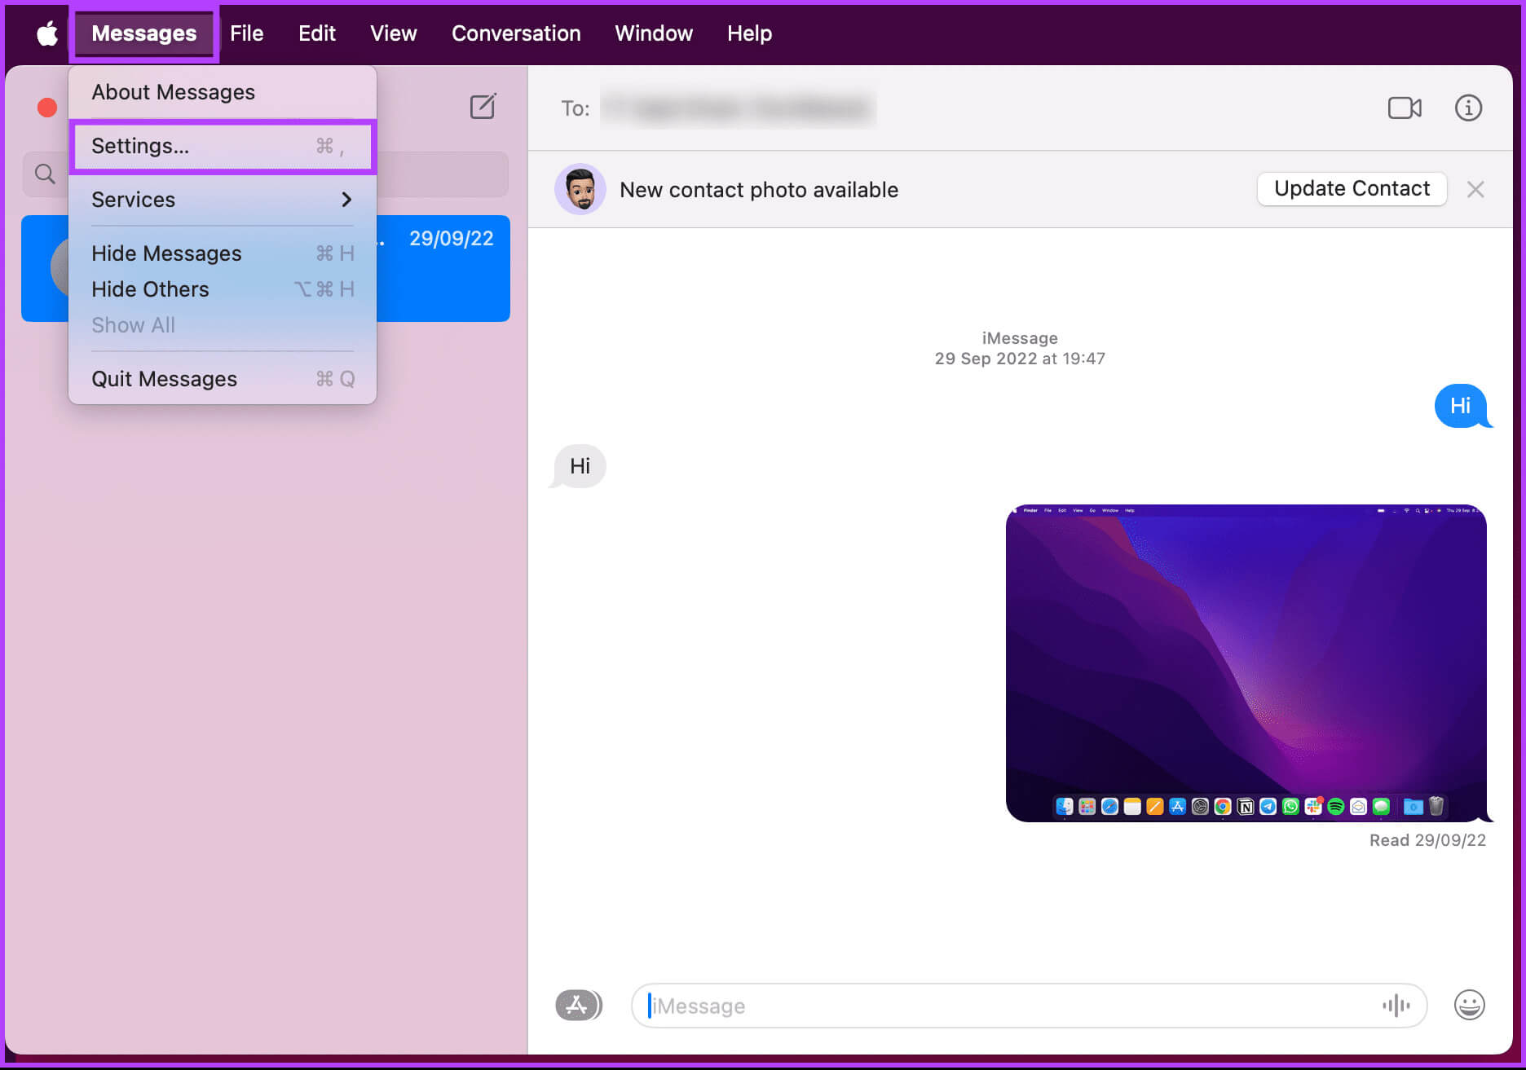The width and height of the screenshot is (1526, 1070).
Task: Expand the Services submenu
Action: point(223,200)
